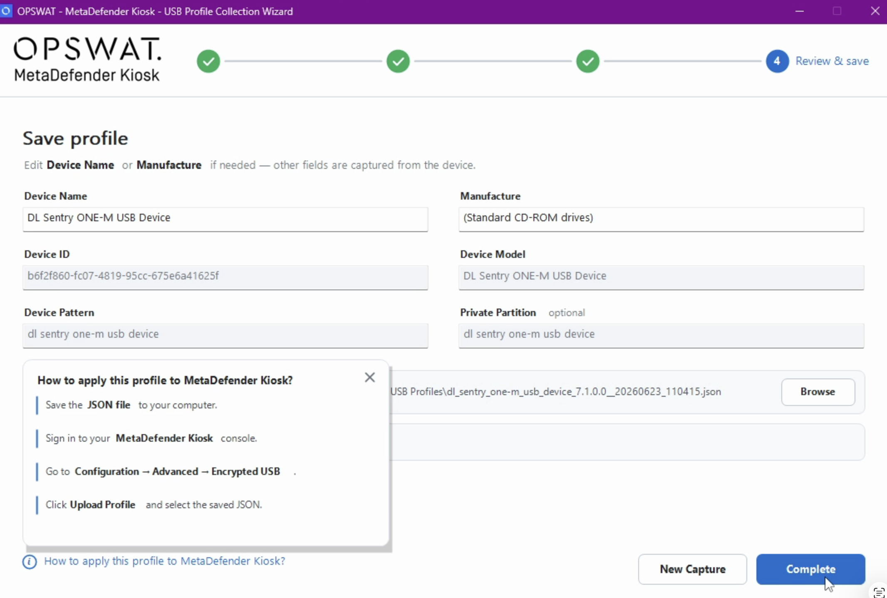This screenshot has width=887, height=598.
Task: Click the Device Model field
Action: (x=662, y=277)
